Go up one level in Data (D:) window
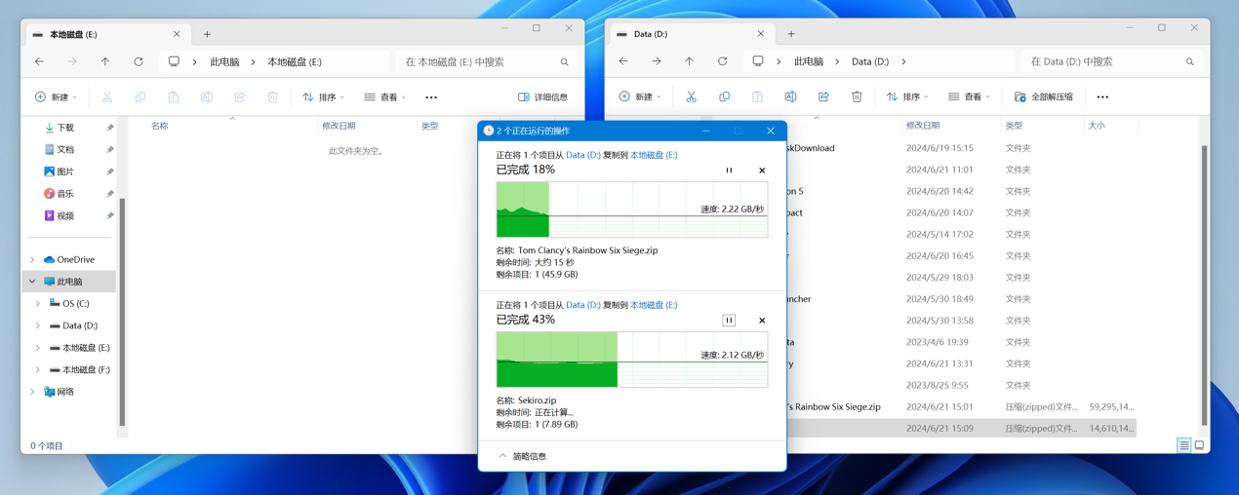 pos(689,61)
